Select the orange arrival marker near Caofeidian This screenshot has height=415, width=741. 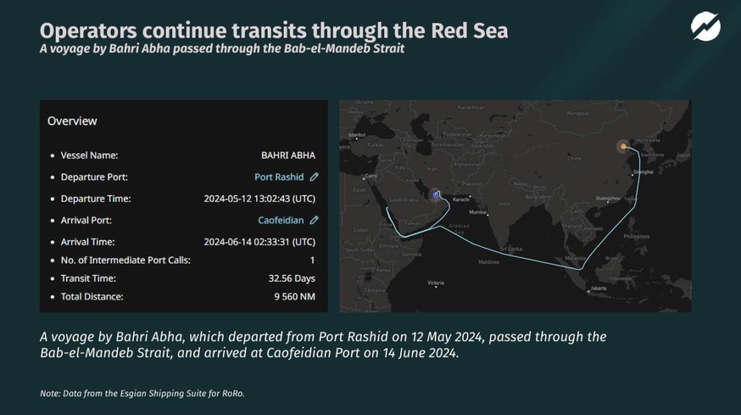pos(624,147)
